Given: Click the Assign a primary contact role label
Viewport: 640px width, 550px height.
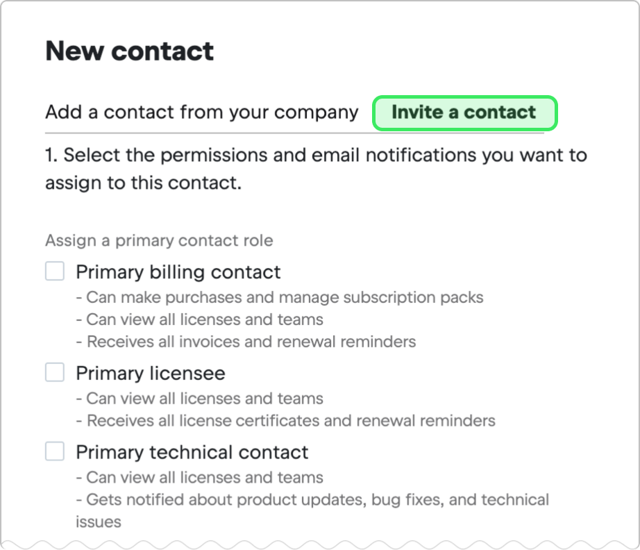Looking at the screenshot, I should click(159, 240).
